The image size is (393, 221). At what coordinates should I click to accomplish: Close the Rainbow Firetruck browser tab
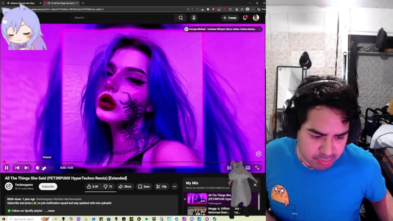[x=40, y=3]
